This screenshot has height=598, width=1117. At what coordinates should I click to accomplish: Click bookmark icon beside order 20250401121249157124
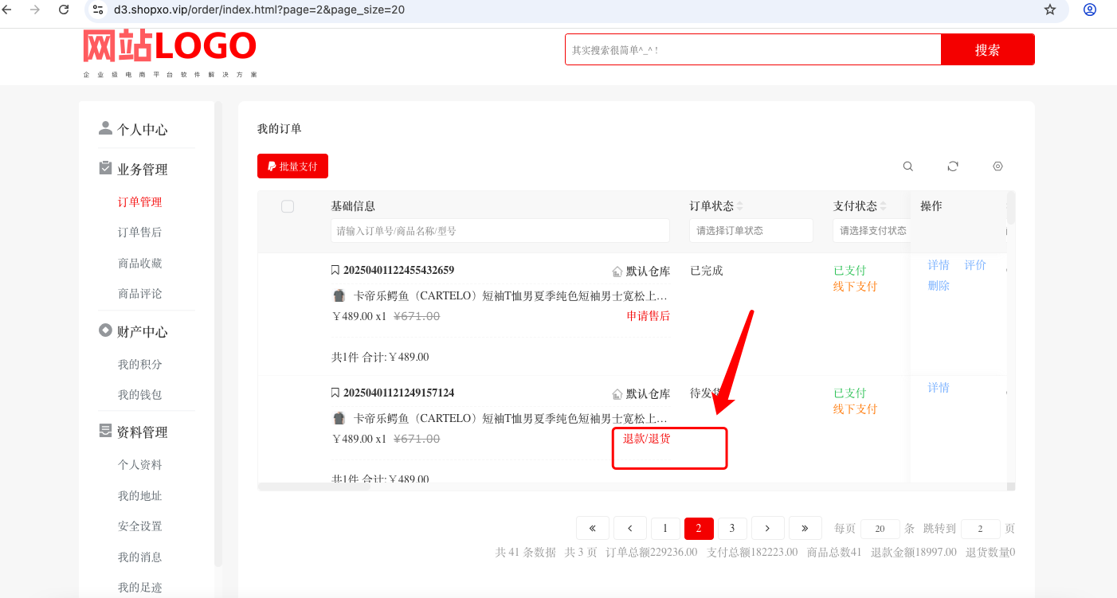(335, 393)
